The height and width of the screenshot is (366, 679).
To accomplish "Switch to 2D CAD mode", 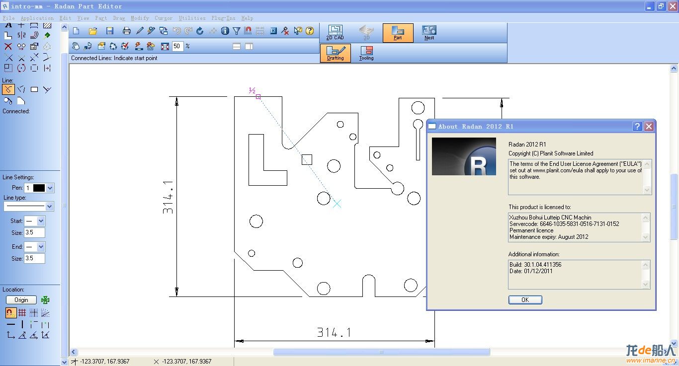I will coord(335,33).
